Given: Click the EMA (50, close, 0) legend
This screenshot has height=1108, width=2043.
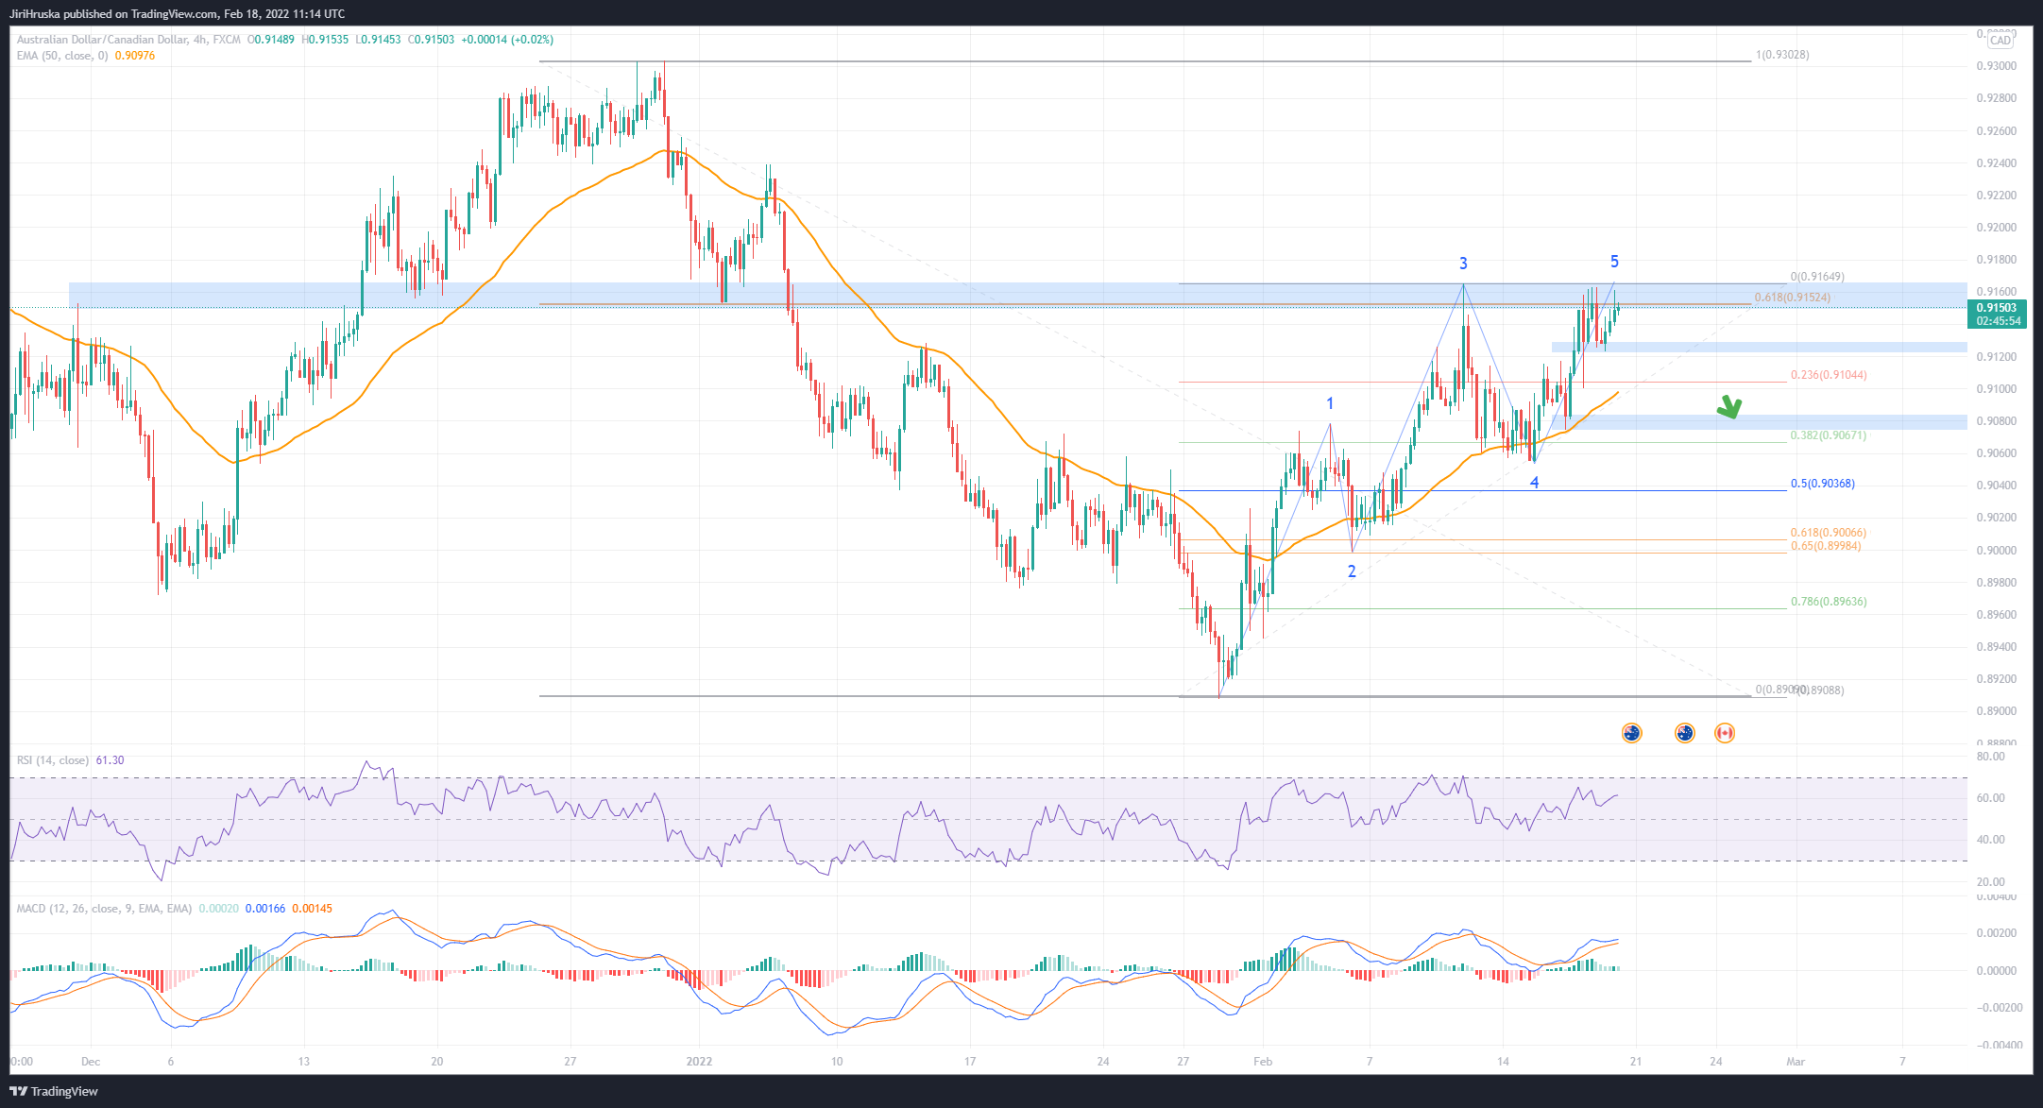Looking at the screenshot, I should point(64,56).
